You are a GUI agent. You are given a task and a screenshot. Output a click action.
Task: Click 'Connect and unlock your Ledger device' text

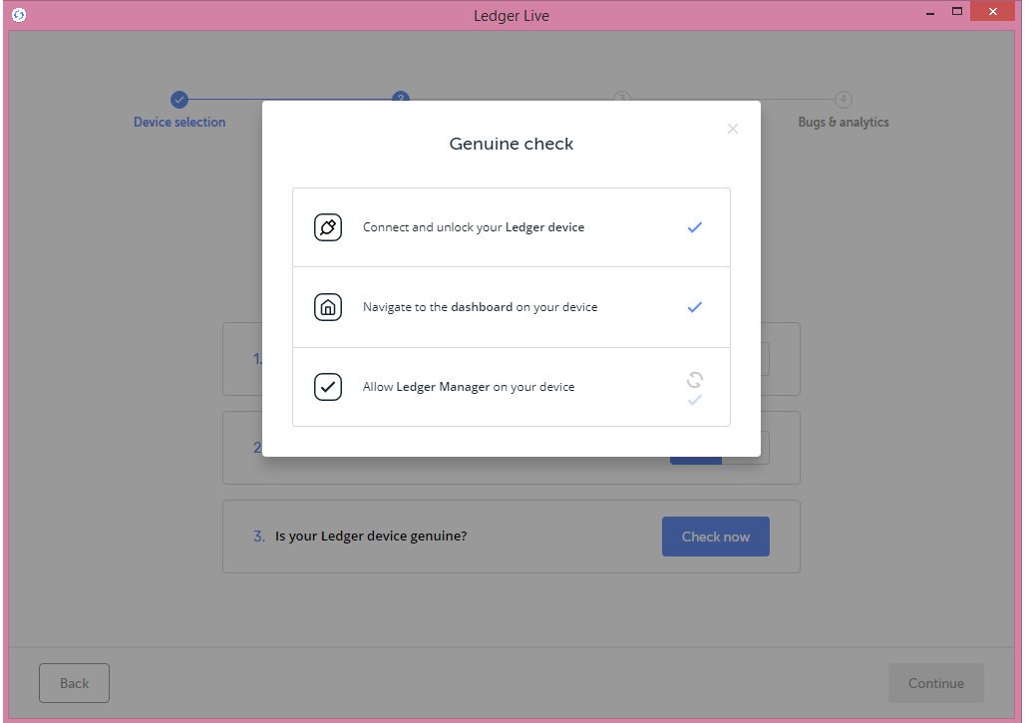pos(474,227)
